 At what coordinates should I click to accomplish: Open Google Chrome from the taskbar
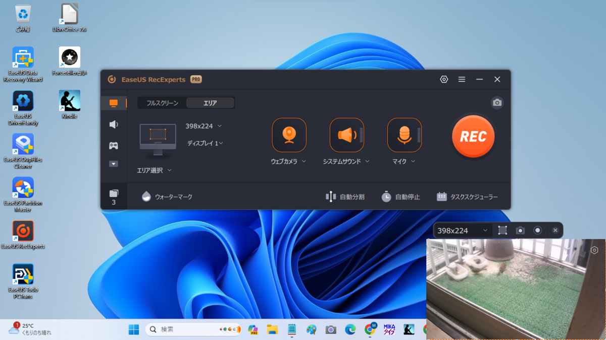tap(370, 329)
